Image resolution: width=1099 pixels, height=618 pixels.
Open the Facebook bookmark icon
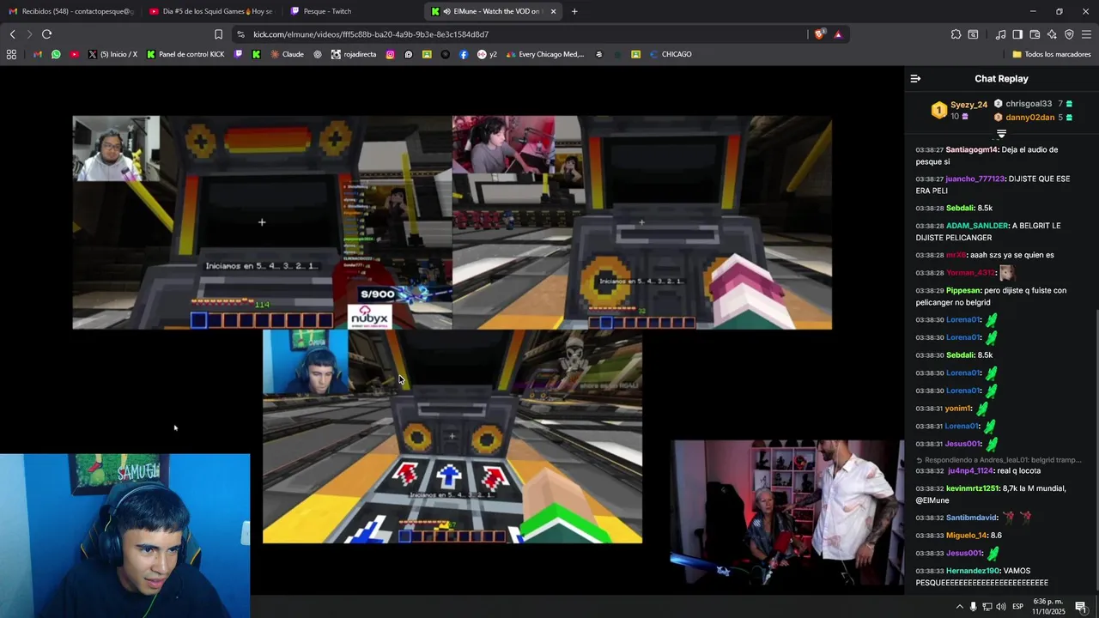click(x=464, y=54)
